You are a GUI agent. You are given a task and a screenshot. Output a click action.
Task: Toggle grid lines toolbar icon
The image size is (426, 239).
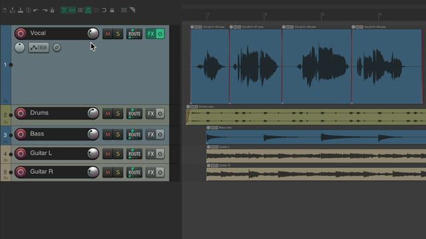(96, 11)
